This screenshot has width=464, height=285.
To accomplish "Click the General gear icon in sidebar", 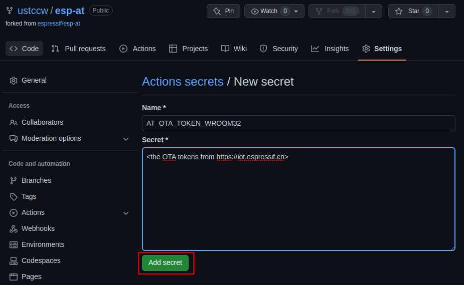I will (x=14, y=81).
